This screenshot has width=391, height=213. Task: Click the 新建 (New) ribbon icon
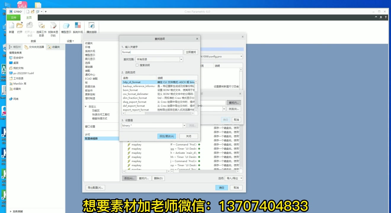pos(11,26)
